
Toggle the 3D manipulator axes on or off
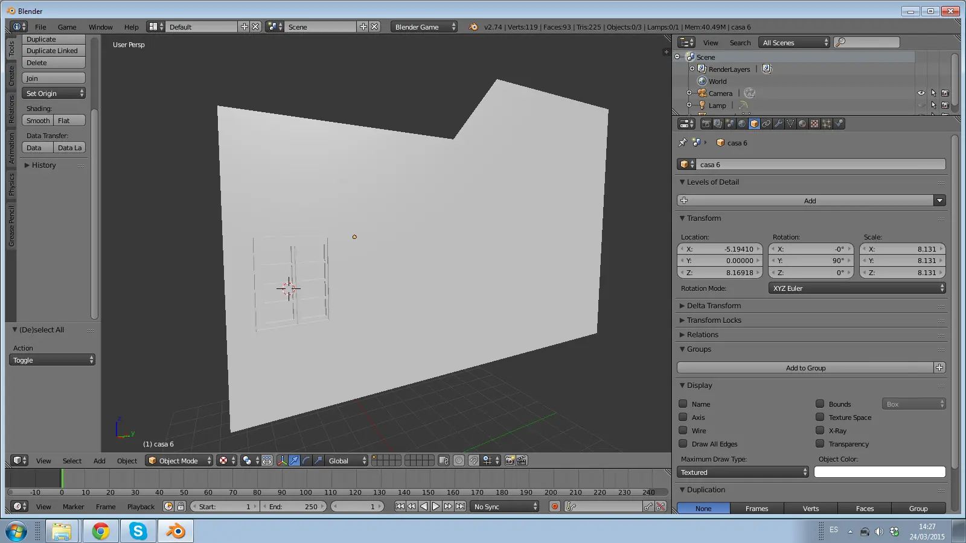pyautogui.click(x=282, y=460)
